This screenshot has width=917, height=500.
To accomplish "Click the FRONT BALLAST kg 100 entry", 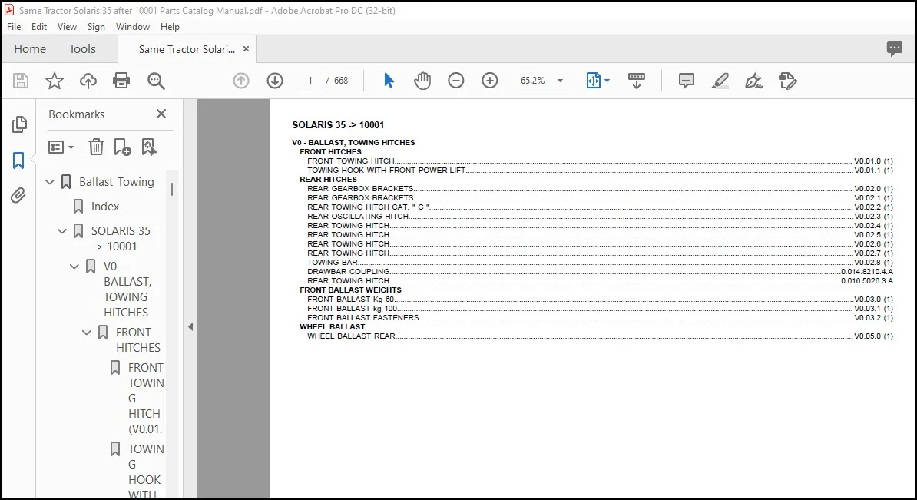I will 600,308.
